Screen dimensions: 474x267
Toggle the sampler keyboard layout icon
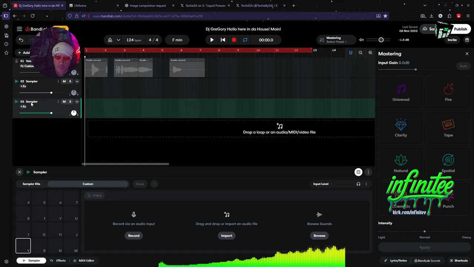pos(358,172)
